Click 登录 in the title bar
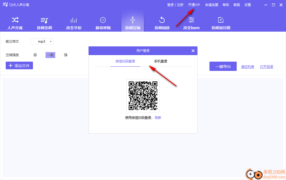This screenshot has width=286, height=180. (x=170, y=5)
